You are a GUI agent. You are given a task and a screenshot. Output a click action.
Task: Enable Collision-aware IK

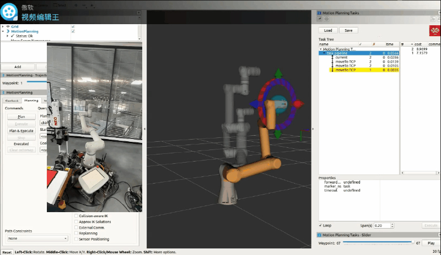point(76,216)
